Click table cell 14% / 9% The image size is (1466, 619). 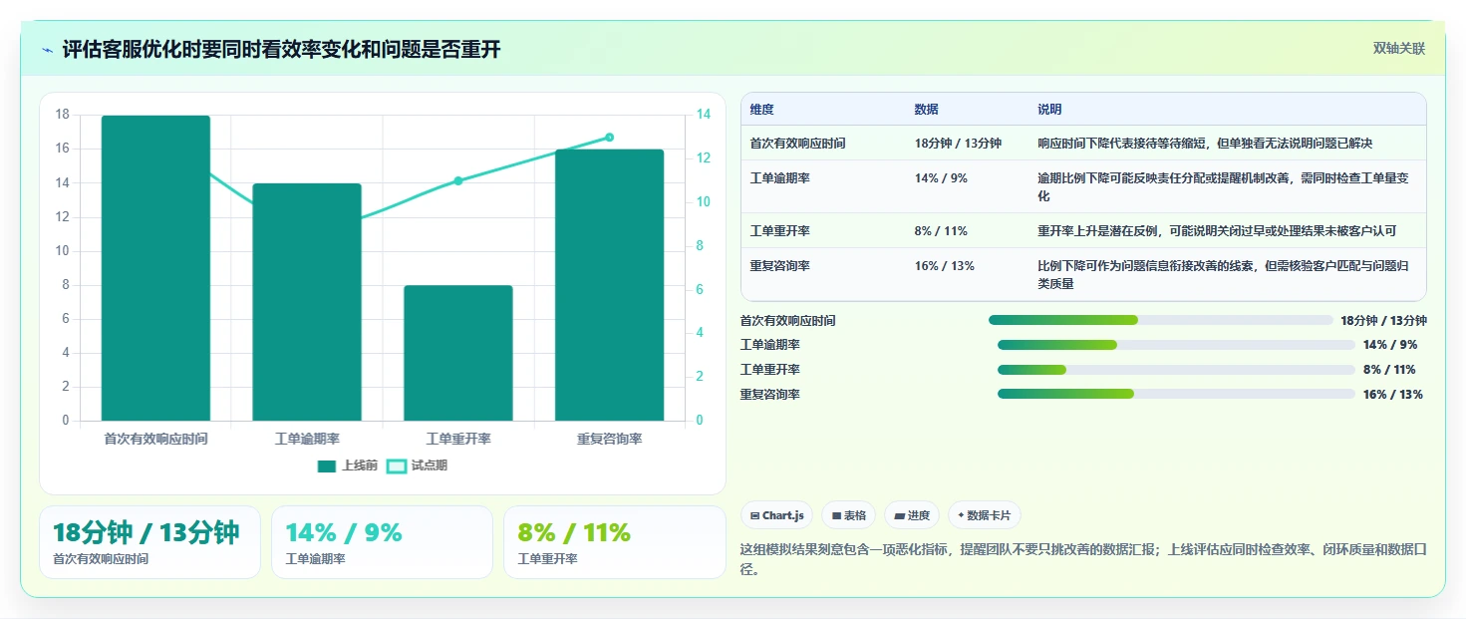point(941,178)
